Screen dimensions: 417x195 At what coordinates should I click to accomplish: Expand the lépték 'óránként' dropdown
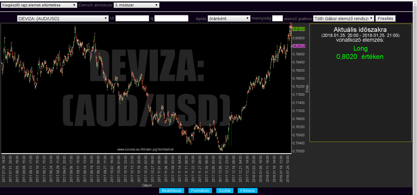(x=229, y=19)
